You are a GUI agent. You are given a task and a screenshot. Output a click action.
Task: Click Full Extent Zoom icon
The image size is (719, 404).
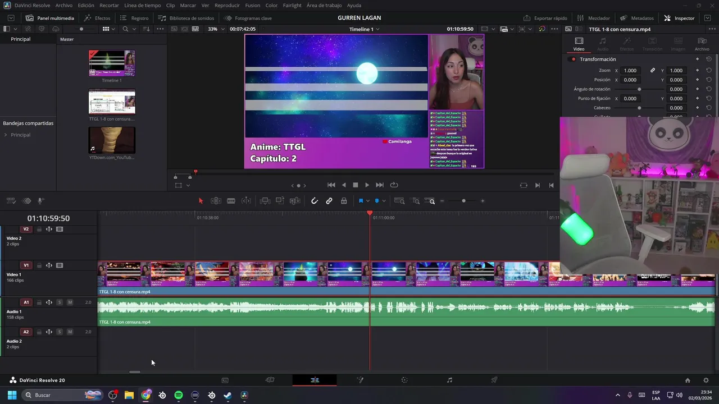tap(399, 201)
